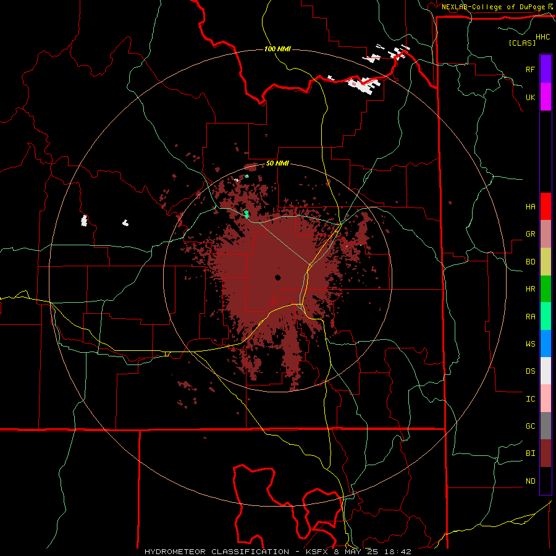Click the RF legend label
Screen dimensions: 556x556
click(x=530, y=69)
